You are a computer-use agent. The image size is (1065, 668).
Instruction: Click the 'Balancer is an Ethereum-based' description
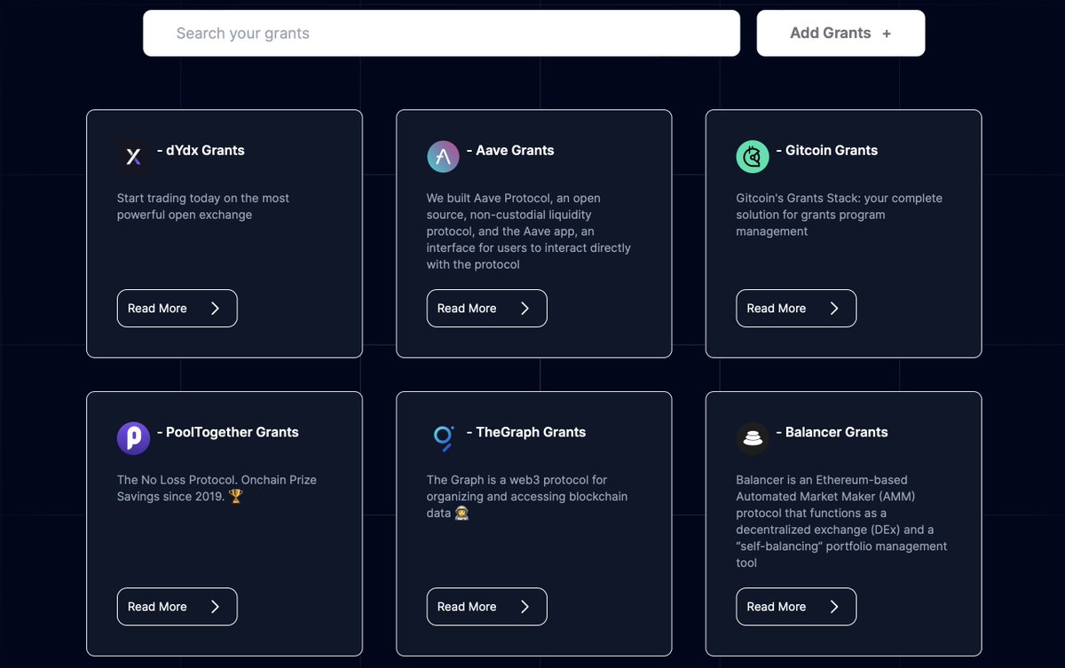(841, 521)
